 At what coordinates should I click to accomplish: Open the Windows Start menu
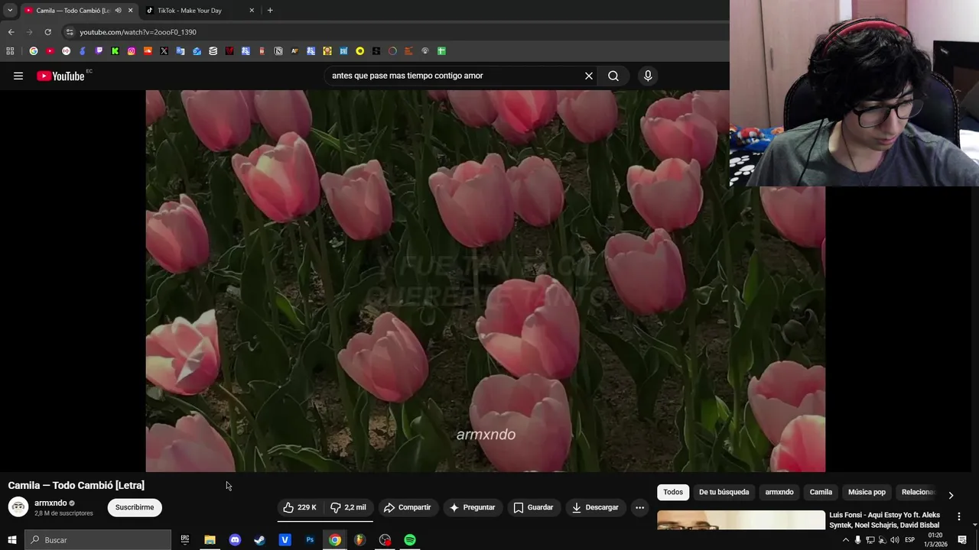(x=11, y=540)
